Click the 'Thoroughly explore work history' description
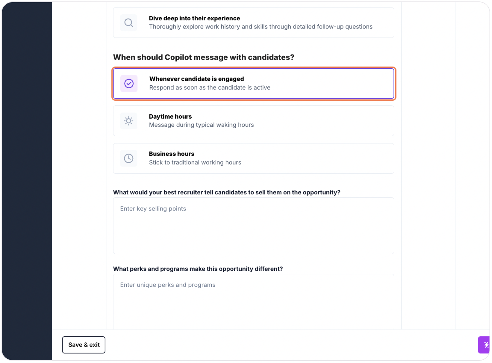This screenshot has width=492, height=363. (x=261, y=27)
